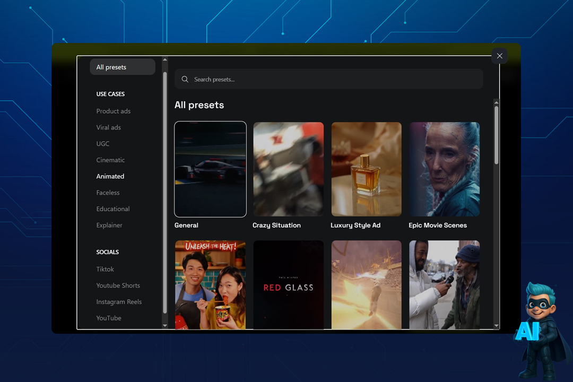Choose the Crazy Situation preset

tap(288, 169)
